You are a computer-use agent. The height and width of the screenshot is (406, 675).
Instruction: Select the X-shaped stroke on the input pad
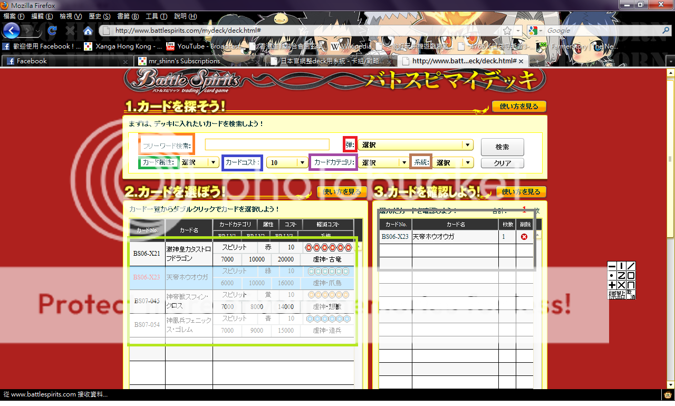[621, 285]
